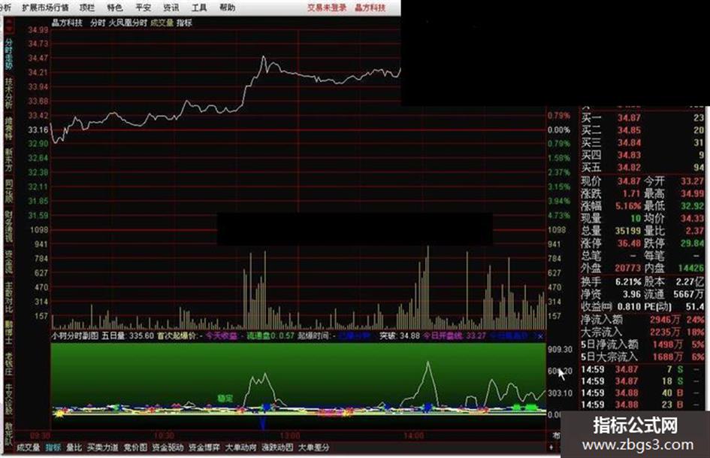Select the 资金流 side tab
710x458 pixels.
8,262
